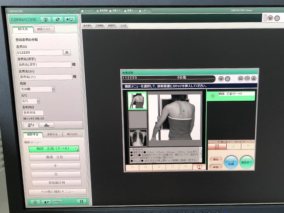This screenshot has width=284, height=213.
Task: Open the keypad icon next to patient ID
Action: pos(67,52)
